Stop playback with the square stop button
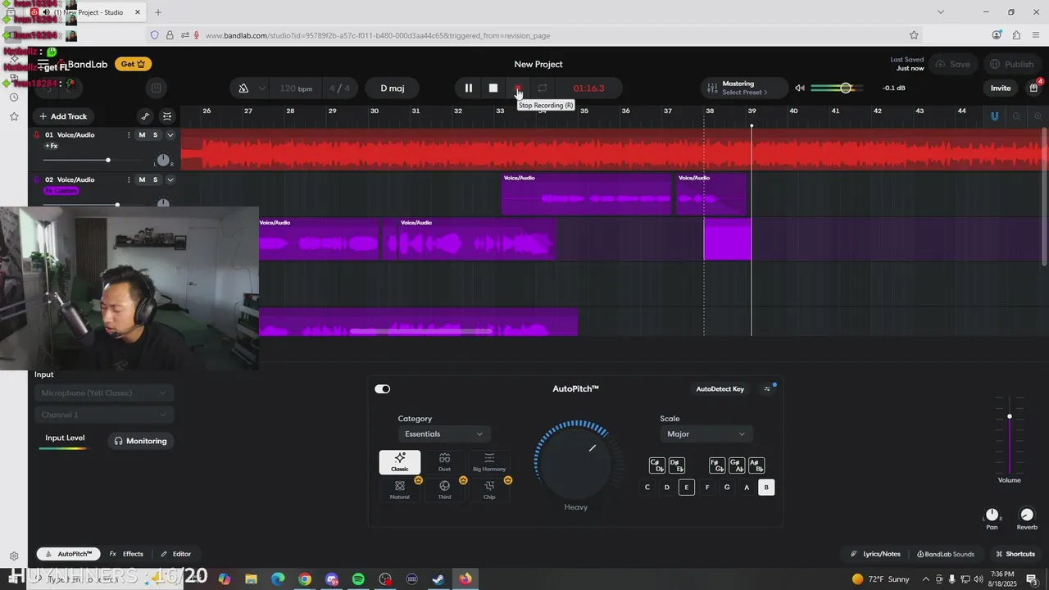Viewport: 1049px width, 590px height. [x=493, y=88]
